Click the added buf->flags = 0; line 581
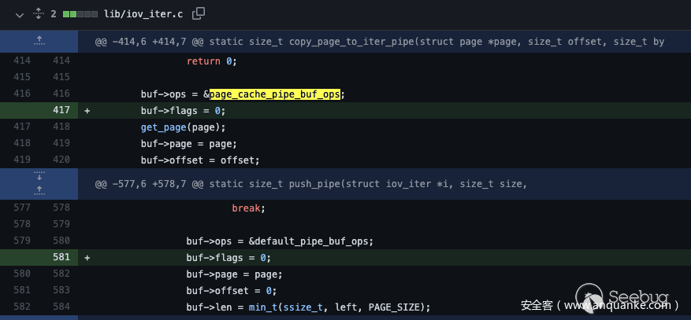Image resolution: width=691 pixels, height=320 pixels. [228, 258]
